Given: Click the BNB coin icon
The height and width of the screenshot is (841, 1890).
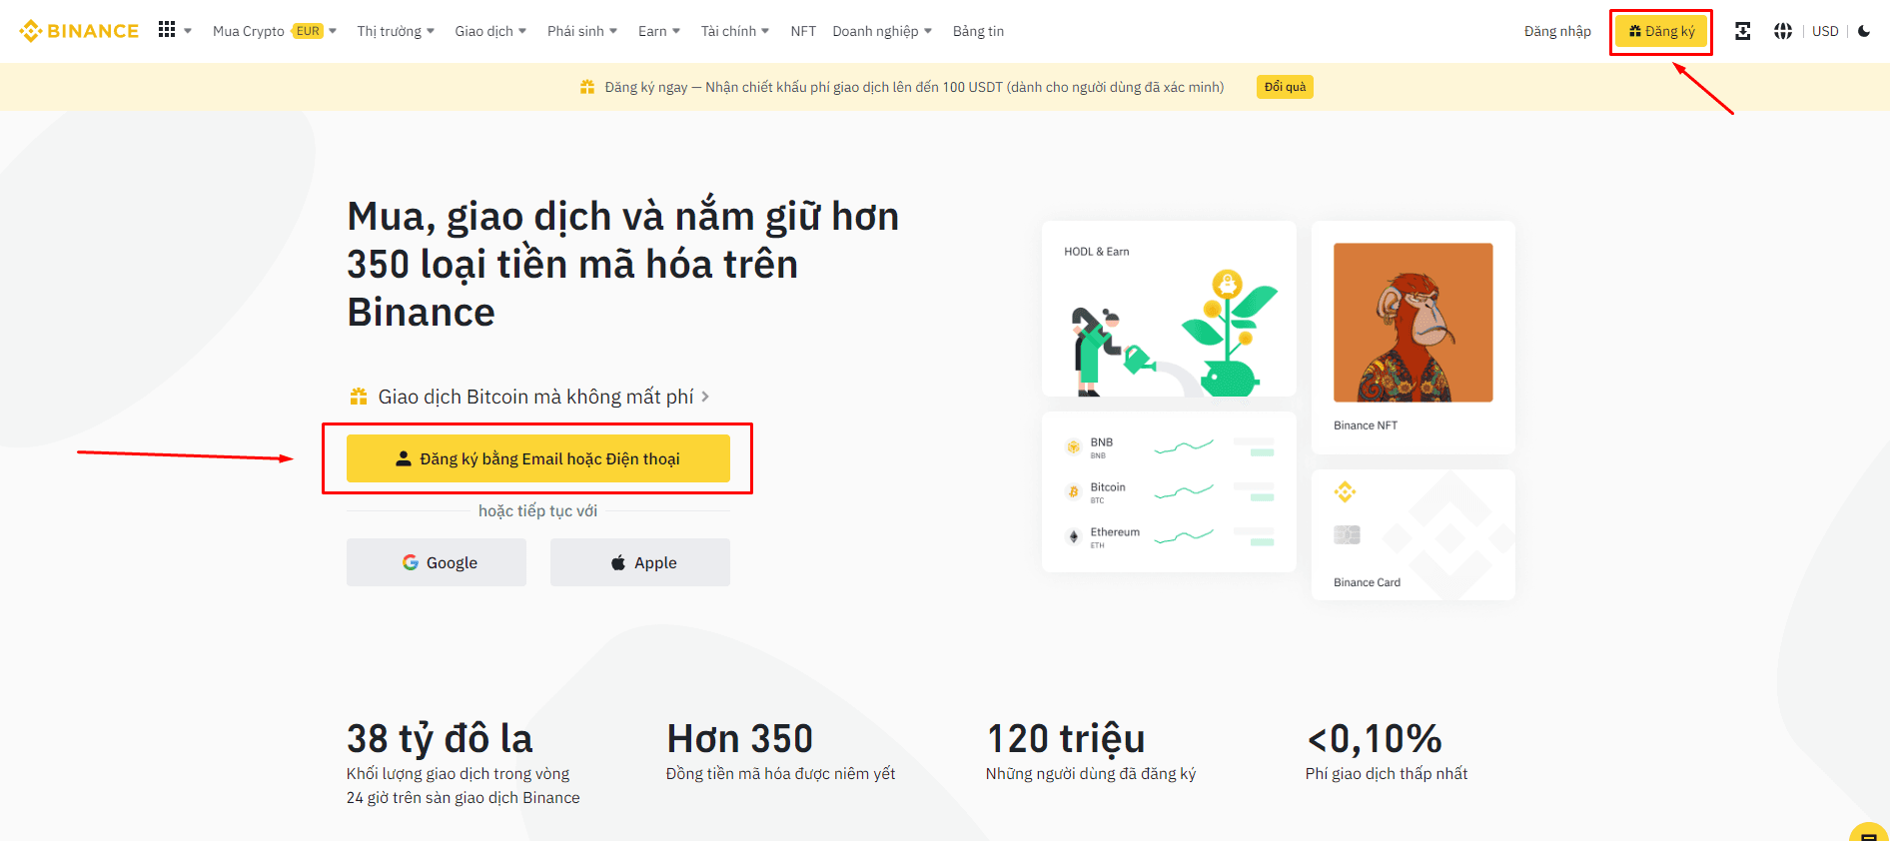Looking at the screenshot, I should (1073, 447).
